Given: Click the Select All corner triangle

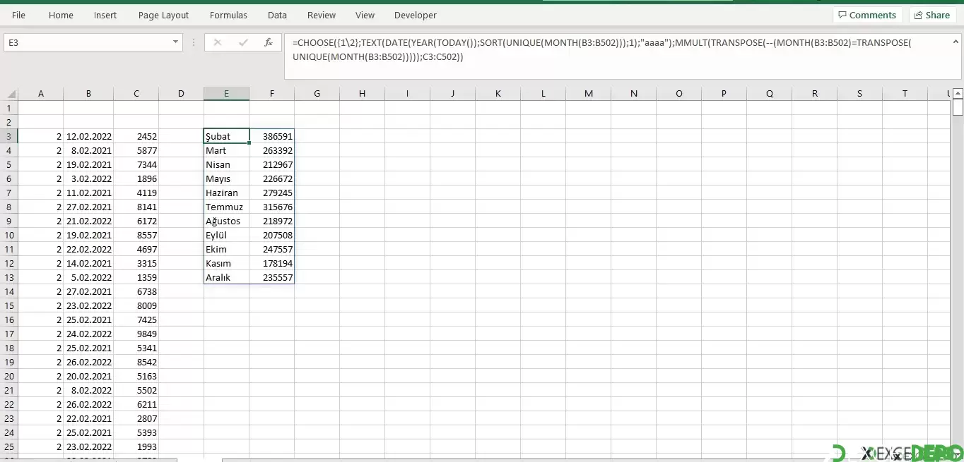Looking at the screenshot, I should click(11, 94).
